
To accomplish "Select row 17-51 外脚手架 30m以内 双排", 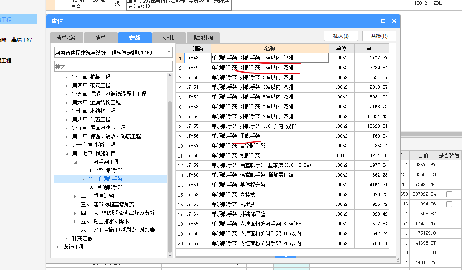I will coord(283,87).
